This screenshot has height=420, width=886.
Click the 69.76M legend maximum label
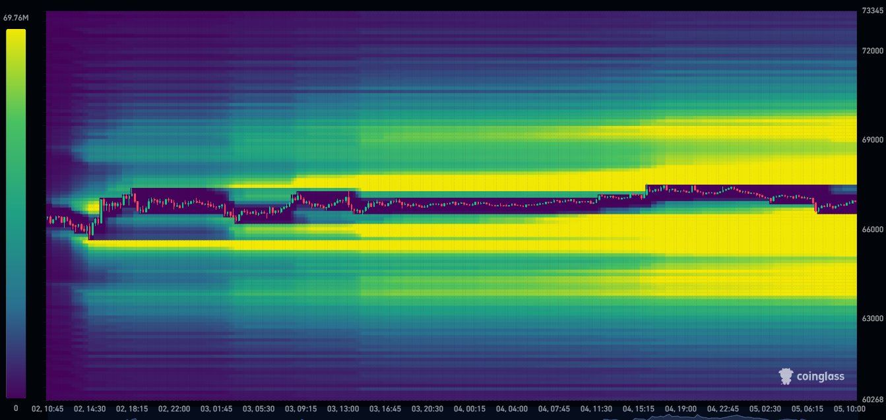click(16, 18)
